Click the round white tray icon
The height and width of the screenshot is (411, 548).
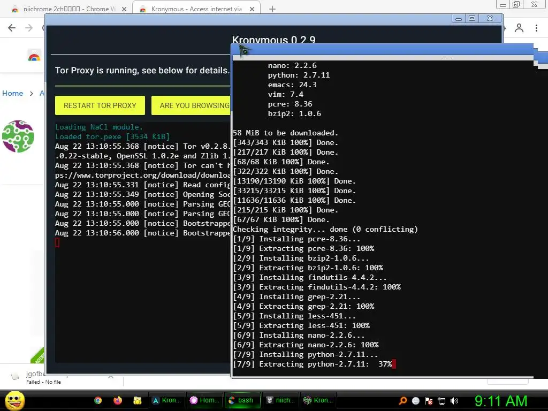[415, 401]
